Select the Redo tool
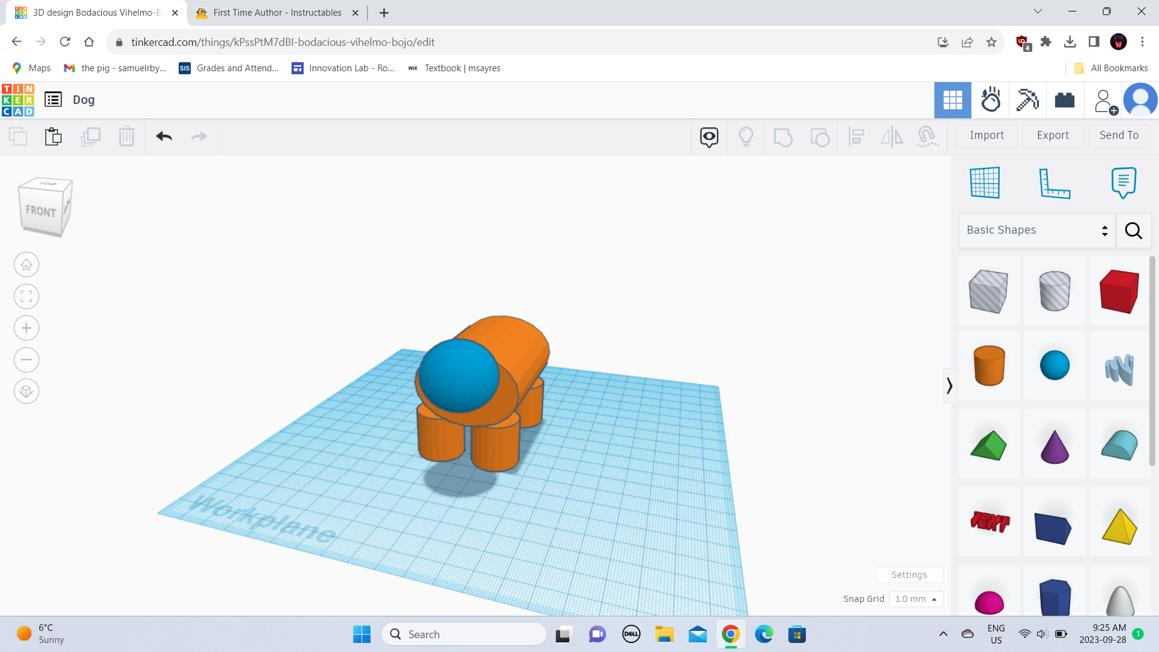This screenshot has height=652, width=1159. [199, 136]
